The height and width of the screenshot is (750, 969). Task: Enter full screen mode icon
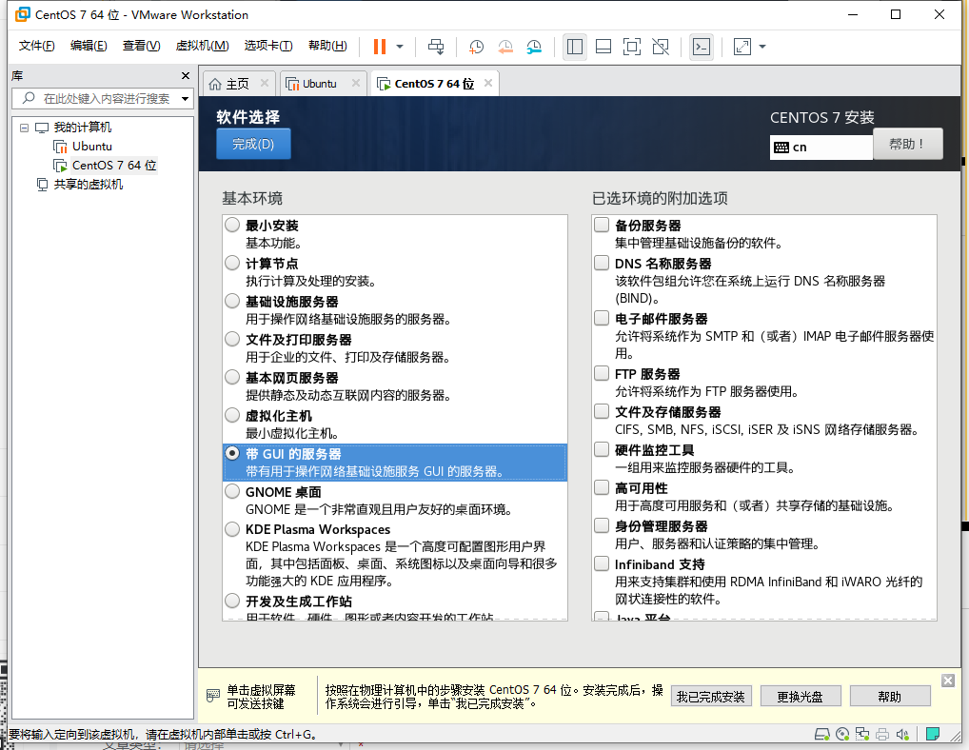tap(632, 47)
